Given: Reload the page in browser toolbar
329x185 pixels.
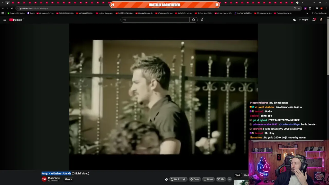Looking at the screenshot, I should (x=12, y=8).
